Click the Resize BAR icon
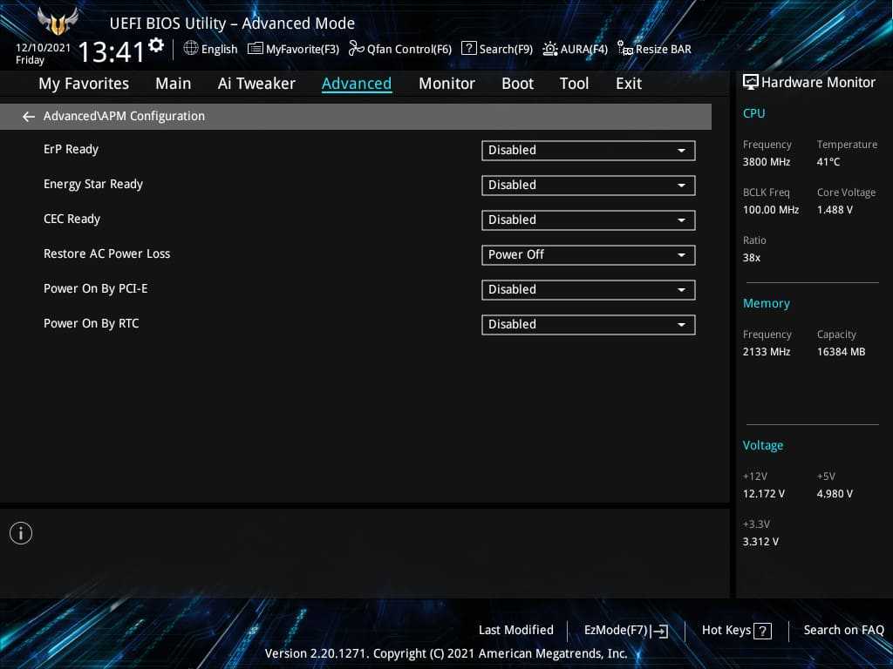 pos(624,49)
